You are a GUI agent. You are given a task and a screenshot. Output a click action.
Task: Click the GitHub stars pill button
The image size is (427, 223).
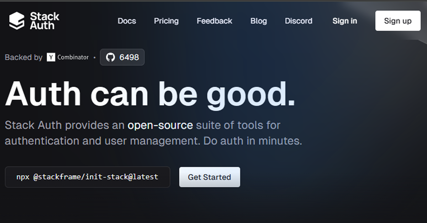coord(122,57)
